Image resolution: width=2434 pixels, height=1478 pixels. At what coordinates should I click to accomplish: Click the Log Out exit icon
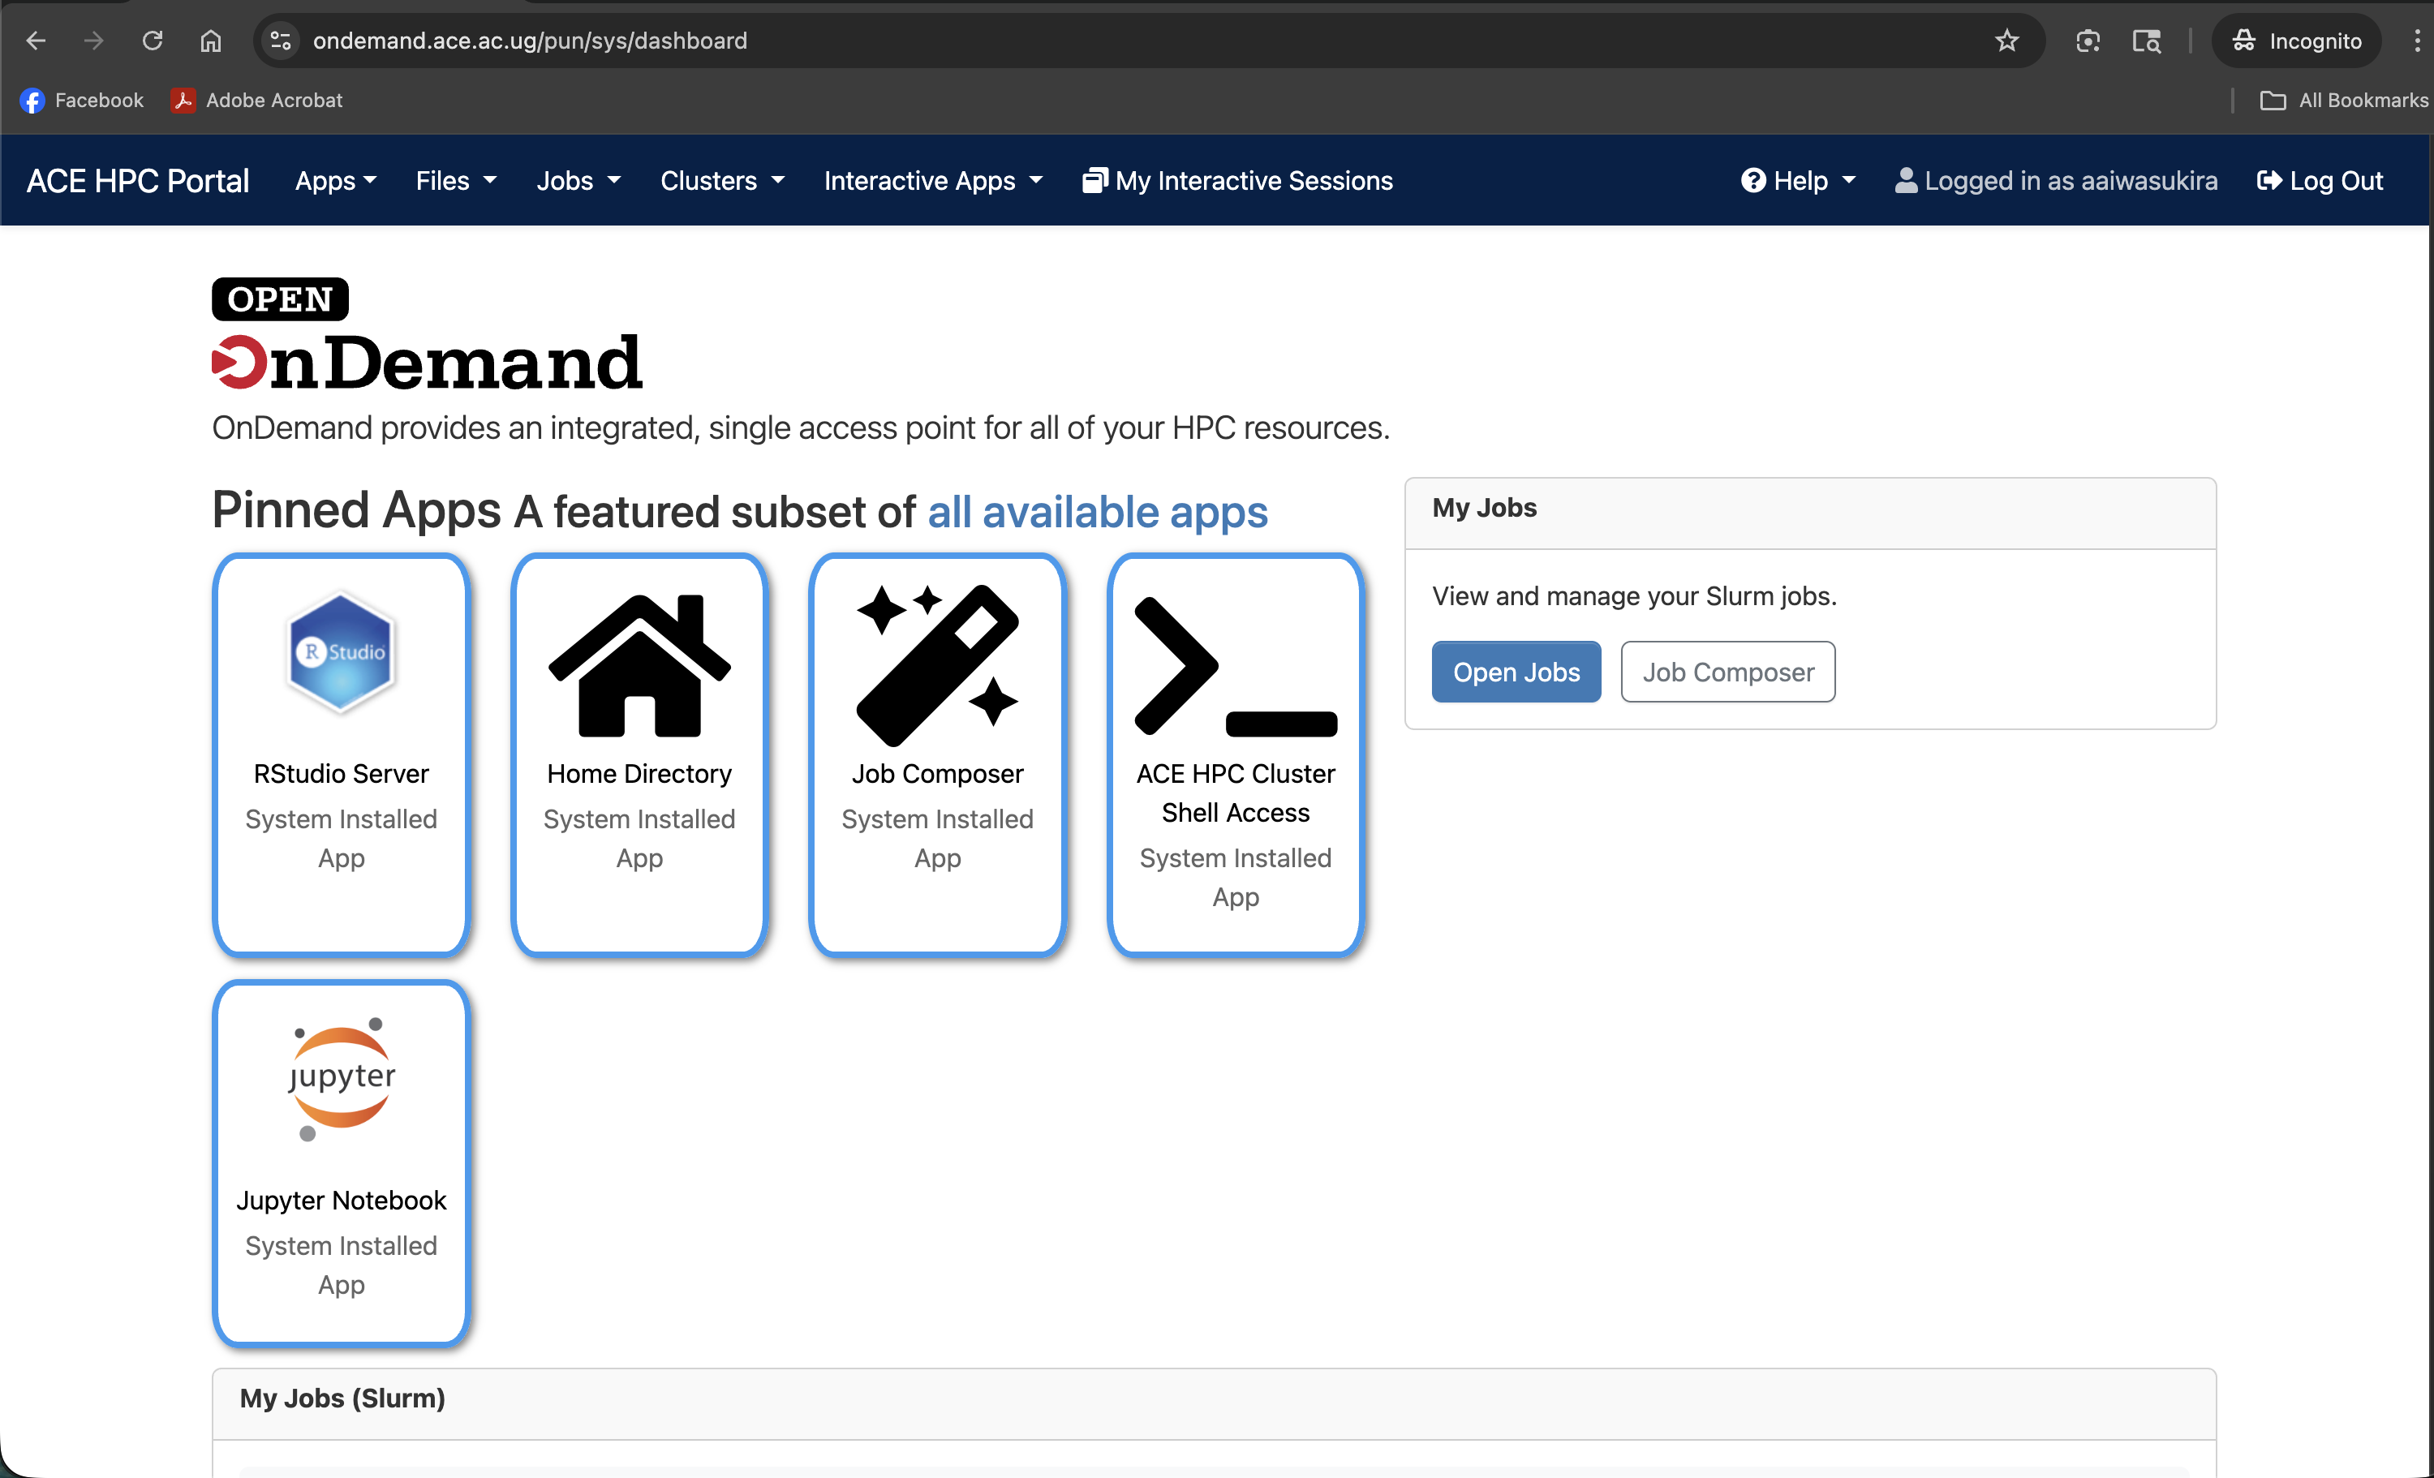pos(2269,180)
